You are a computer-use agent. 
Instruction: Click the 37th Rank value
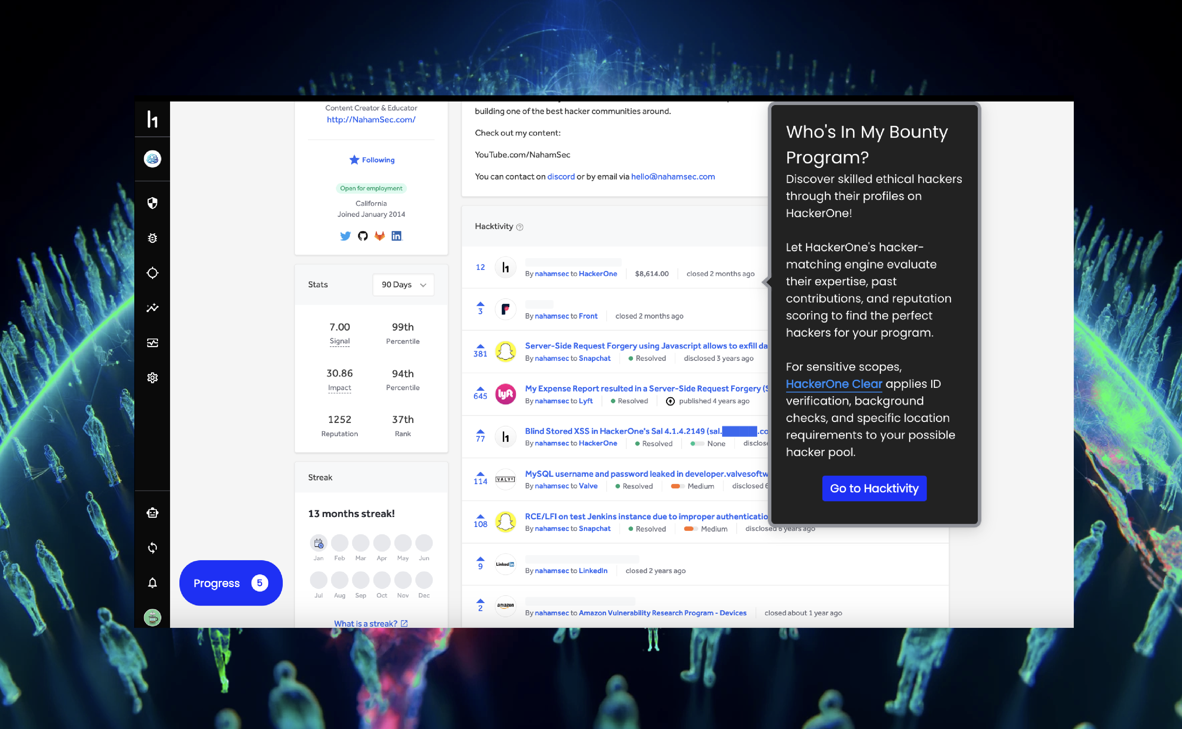pyautogui.click(x=403, y=419)
